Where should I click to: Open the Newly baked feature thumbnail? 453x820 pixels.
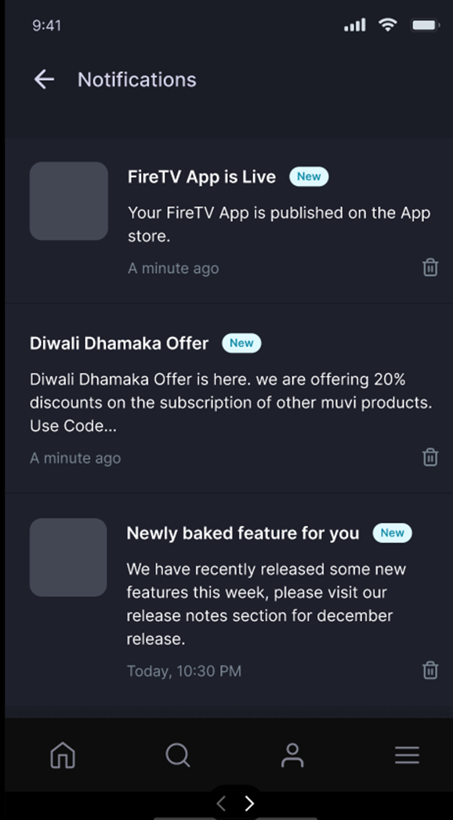pos(68,557)
